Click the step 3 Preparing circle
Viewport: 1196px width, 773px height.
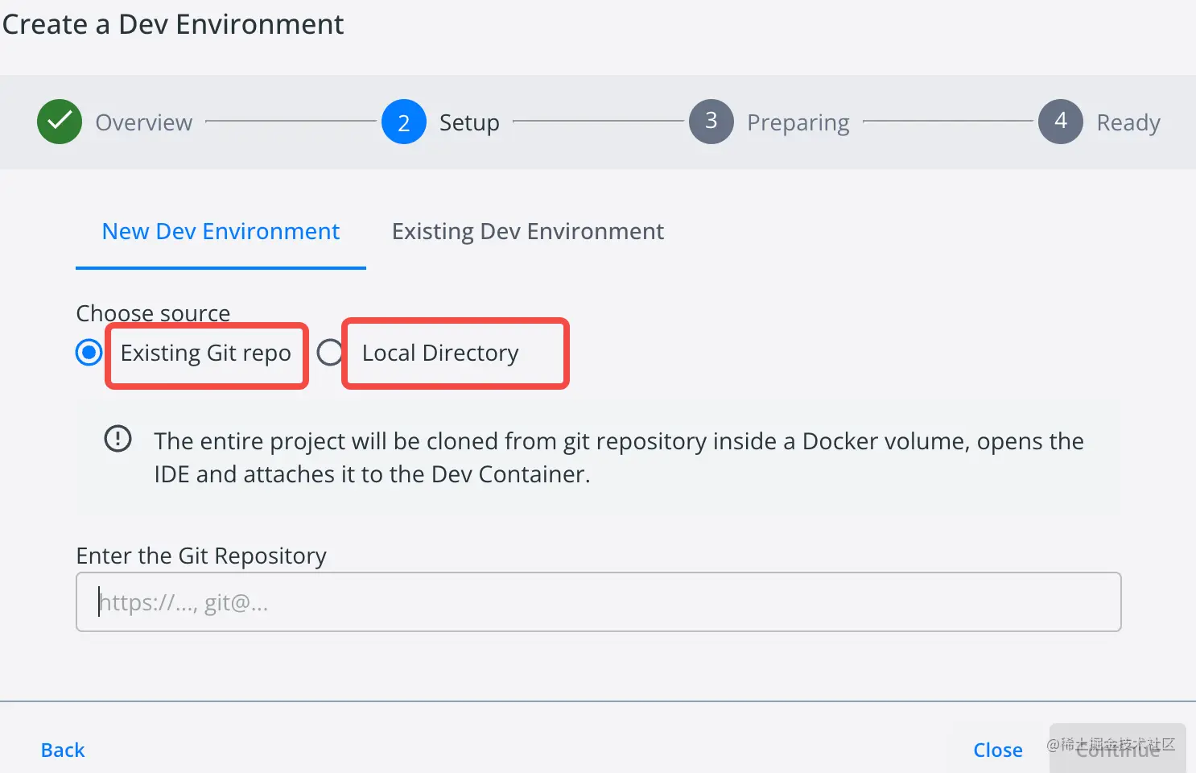pyautogui.click(x=711, y=122)
